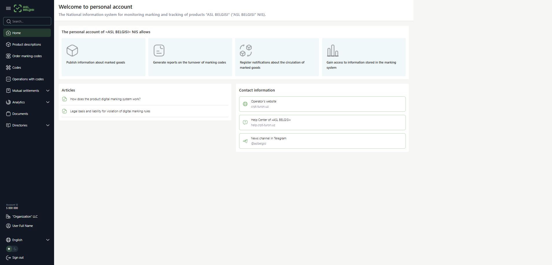This screenshot has width=552, height=265.
Task: Click icon beside digital marking system article
Action: pos(64,99)
